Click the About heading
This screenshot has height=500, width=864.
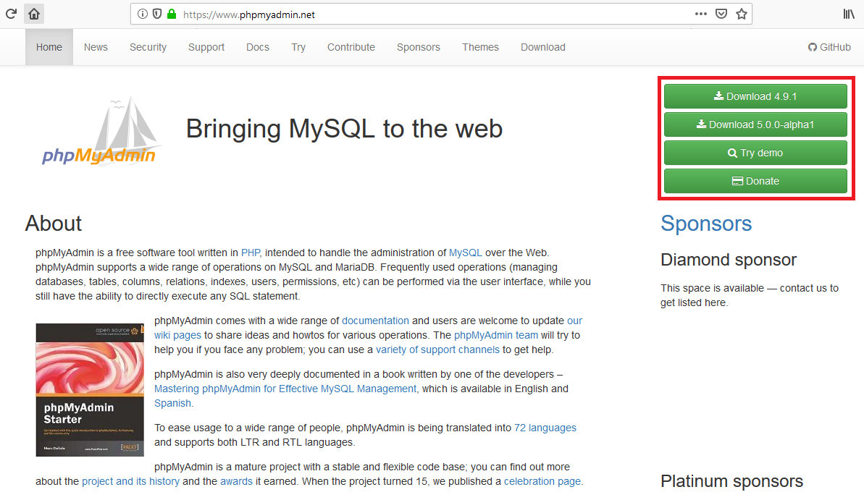(54, 224)
